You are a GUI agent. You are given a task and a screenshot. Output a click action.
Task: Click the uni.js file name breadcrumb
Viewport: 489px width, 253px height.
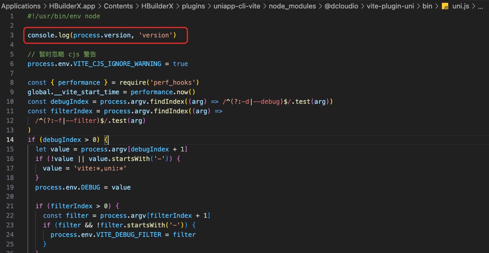coord(461,6)
